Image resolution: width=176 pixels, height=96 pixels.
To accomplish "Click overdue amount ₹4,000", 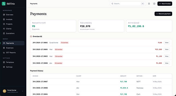I will click(159, 63).
